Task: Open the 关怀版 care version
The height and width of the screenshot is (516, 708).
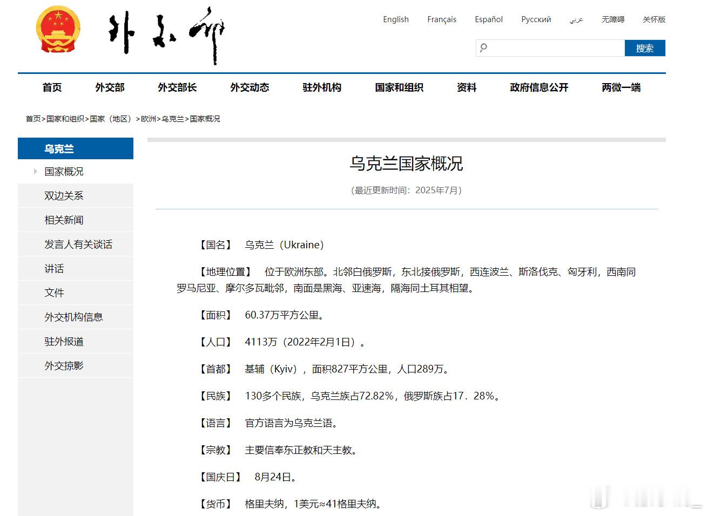Action: coord(654,19)
